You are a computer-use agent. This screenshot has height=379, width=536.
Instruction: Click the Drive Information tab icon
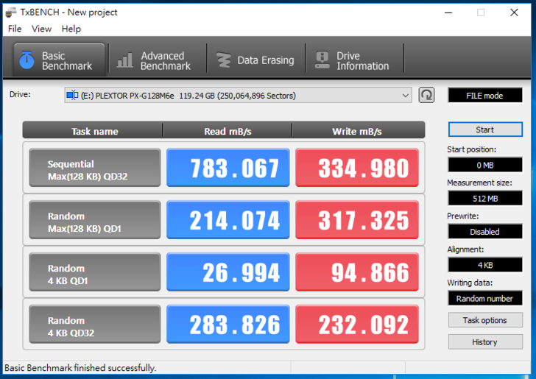pyautogui.click(x=322, y=60)
